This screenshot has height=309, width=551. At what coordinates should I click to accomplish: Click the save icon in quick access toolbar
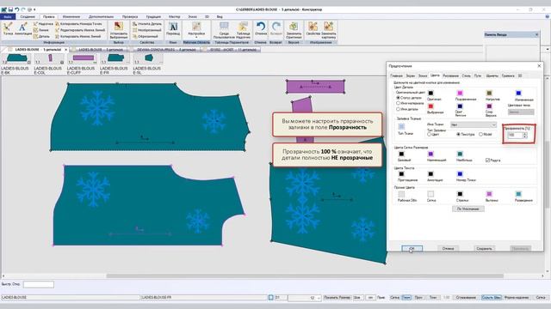(10, 9)
